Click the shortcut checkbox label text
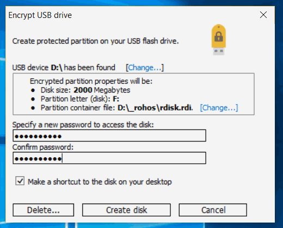 [100, 182]
